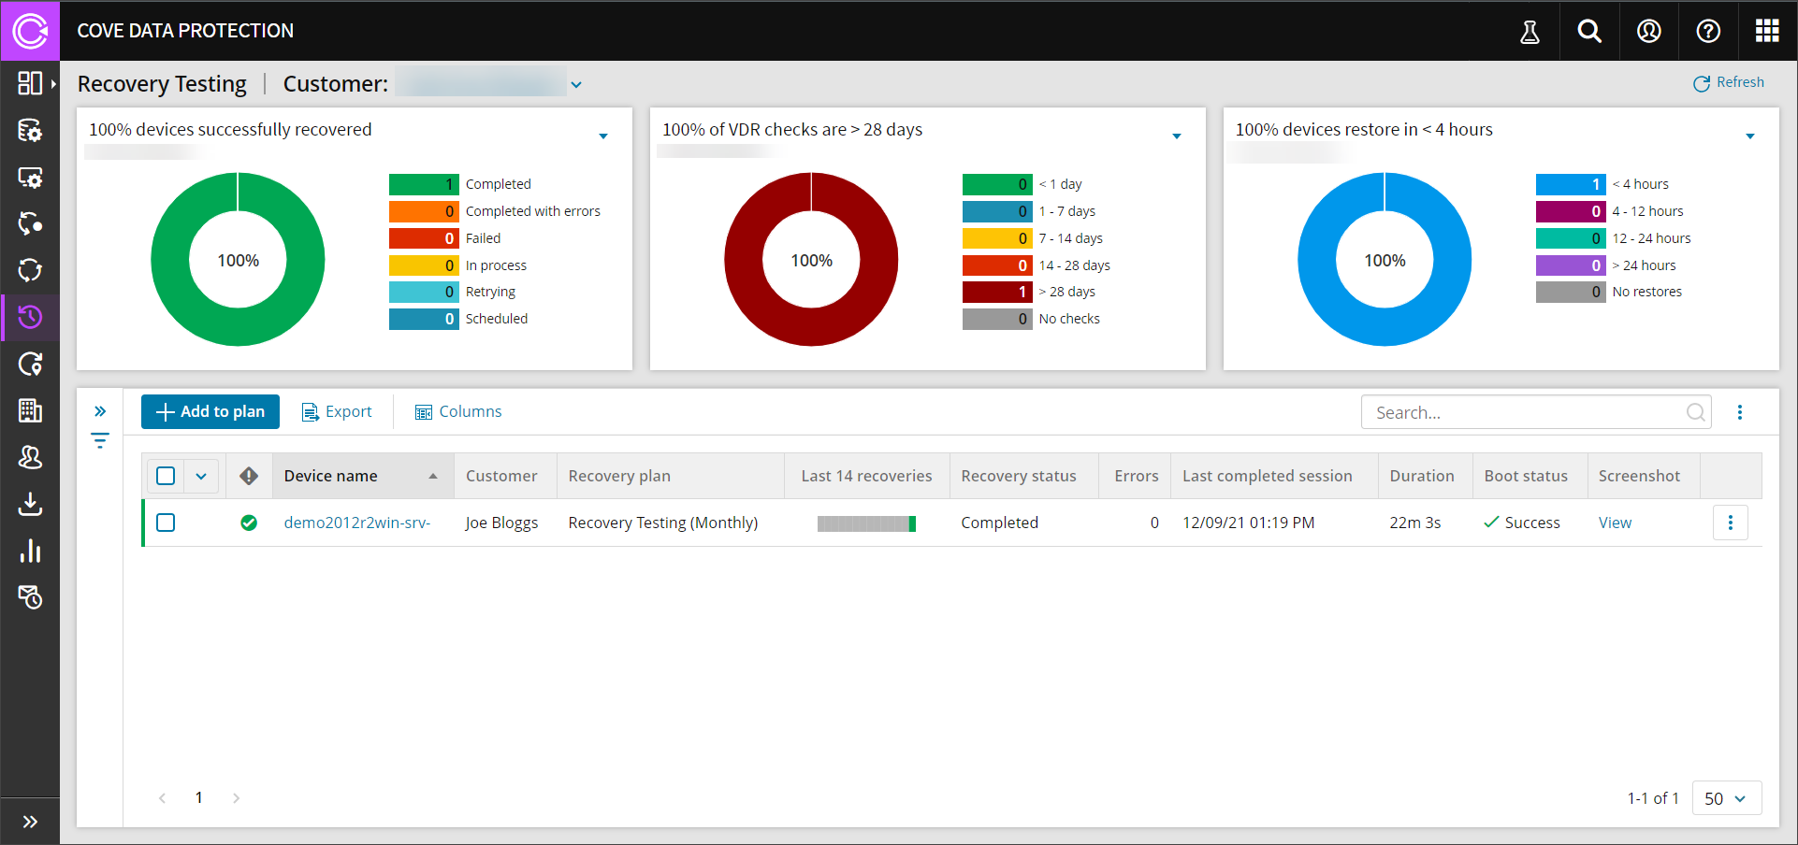Click the Add to plan button
Viewport: 1798px width, 845px height.
click(210, 411)
